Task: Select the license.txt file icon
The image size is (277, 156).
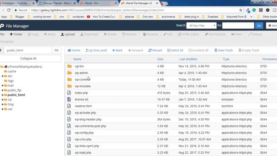Action: tap(69, 99)
